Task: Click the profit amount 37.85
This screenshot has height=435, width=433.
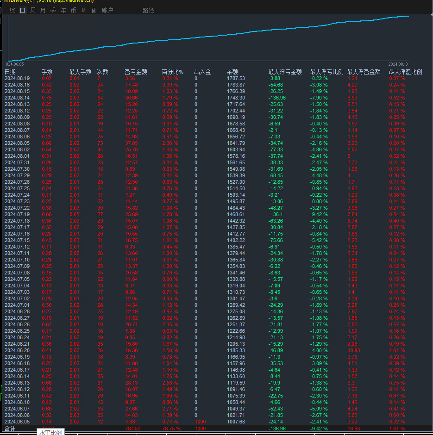Action: click(131, 143)
